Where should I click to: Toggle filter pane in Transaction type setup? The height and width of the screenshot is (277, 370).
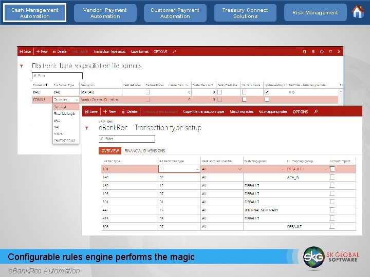coord(87,128)
